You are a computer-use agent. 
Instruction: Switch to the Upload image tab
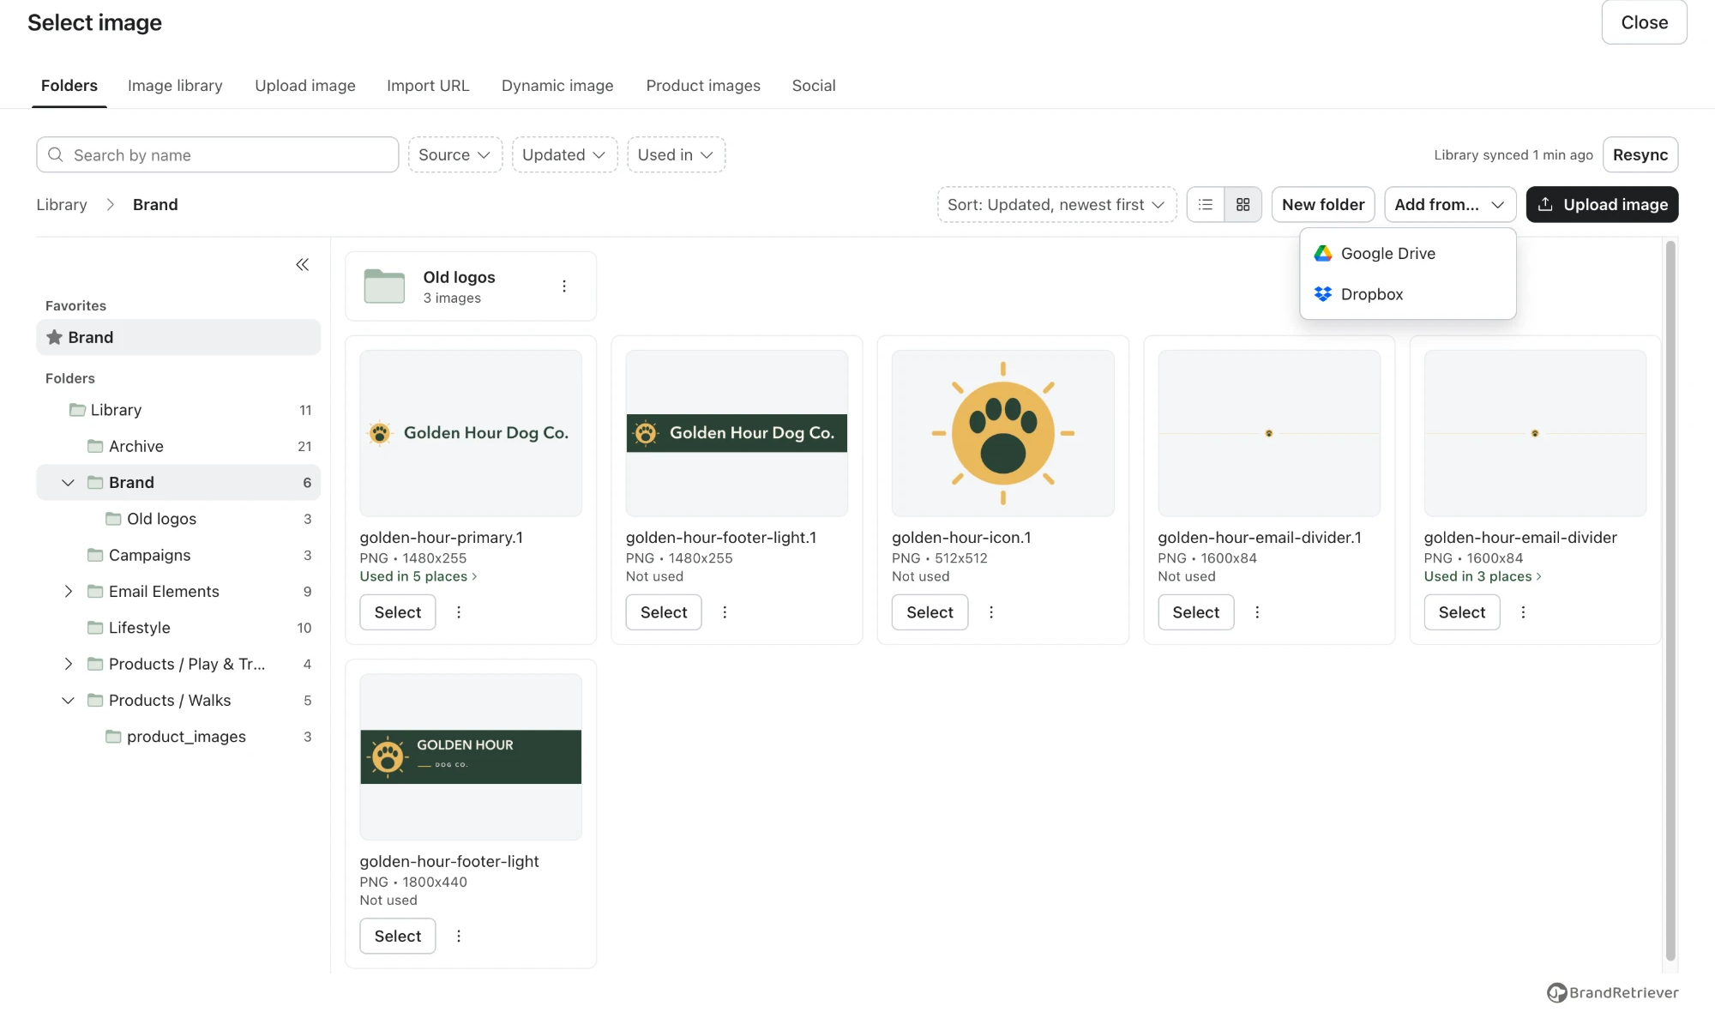pos(305,85)
